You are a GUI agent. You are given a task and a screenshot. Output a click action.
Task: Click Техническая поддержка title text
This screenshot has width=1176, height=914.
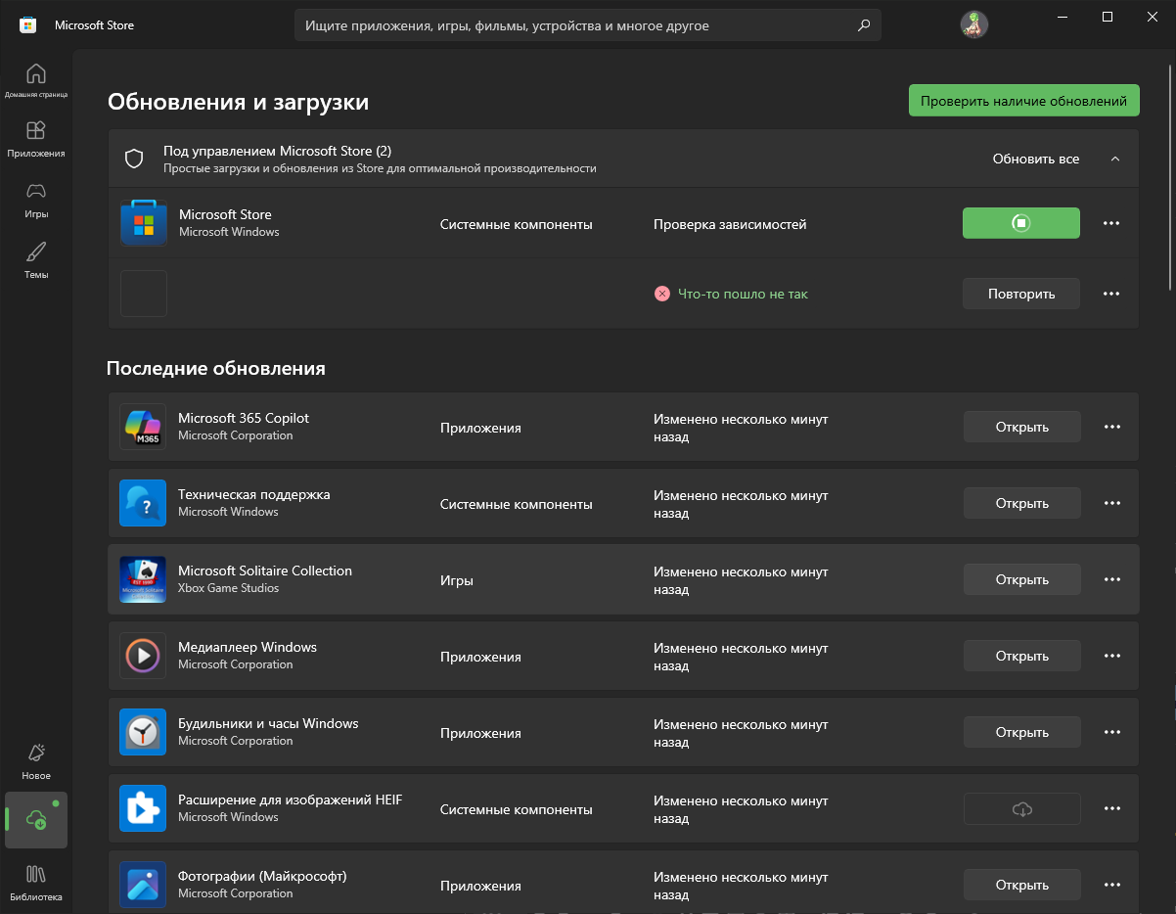point(254,494)
